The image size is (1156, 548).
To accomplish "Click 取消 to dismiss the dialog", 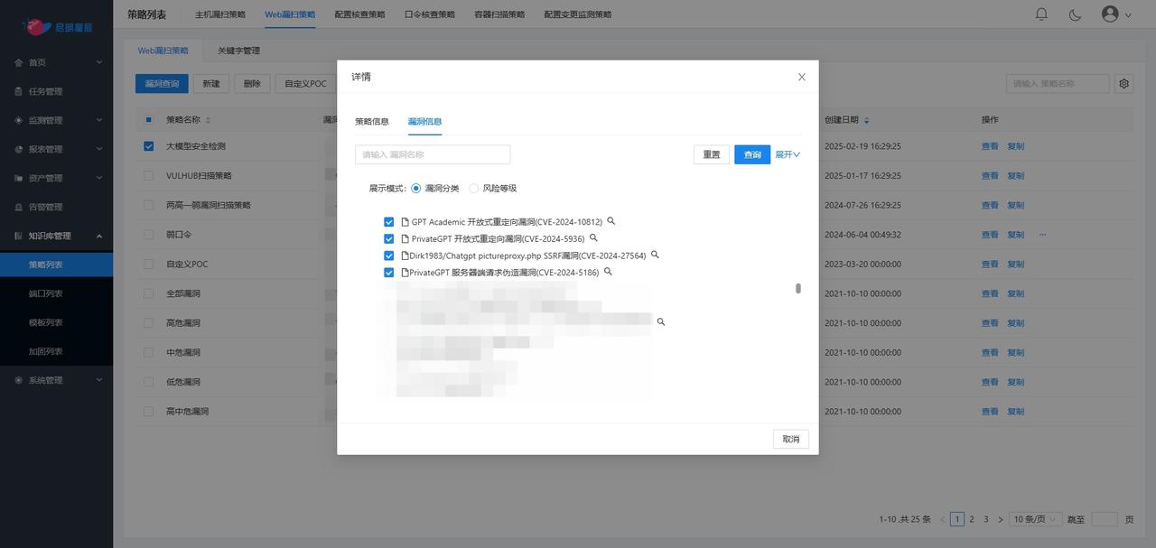I will point(790,438).
